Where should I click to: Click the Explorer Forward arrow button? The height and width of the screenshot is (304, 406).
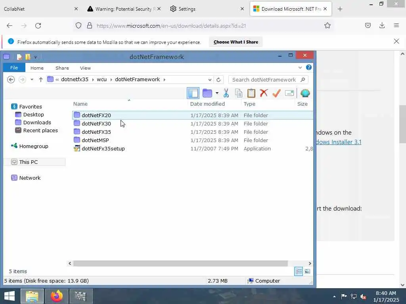(x=22, y=80)
